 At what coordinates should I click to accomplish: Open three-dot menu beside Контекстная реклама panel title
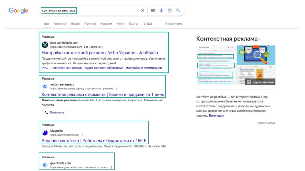[260, 39]
